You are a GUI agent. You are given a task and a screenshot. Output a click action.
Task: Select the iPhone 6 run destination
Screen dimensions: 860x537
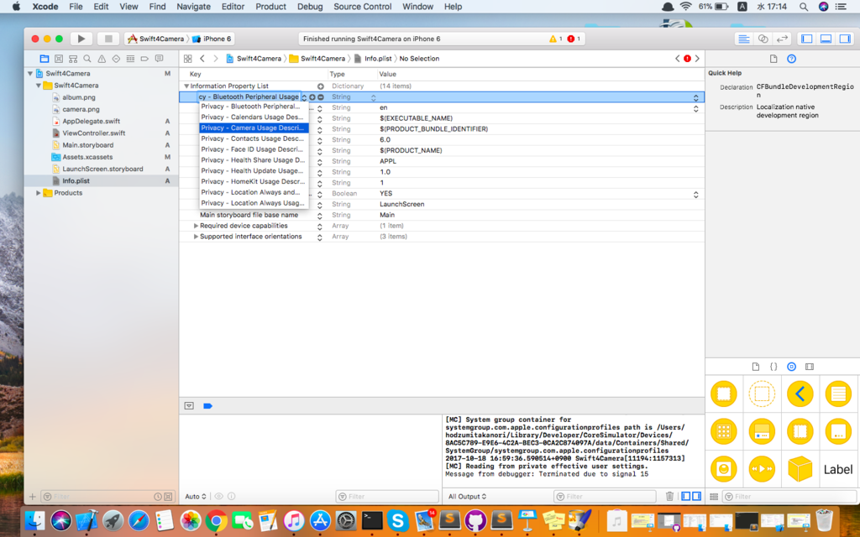point(211,39)
